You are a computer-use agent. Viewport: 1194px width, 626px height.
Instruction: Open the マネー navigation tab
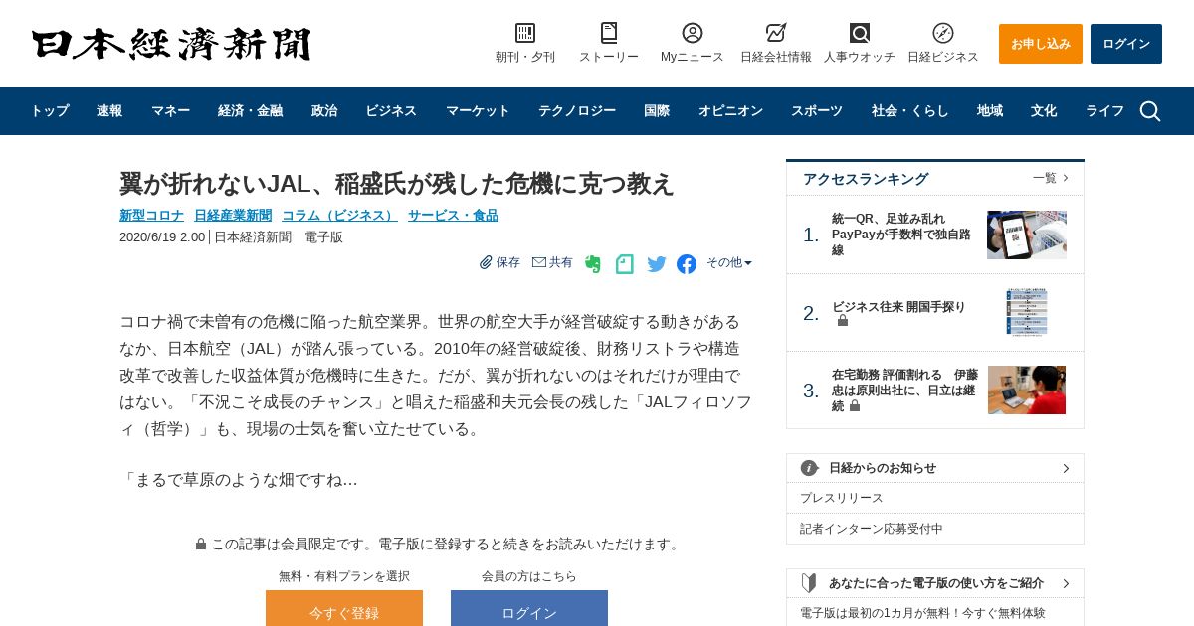tap(170, 111)
